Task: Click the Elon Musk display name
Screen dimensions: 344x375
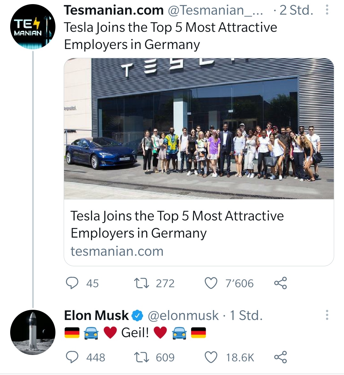Action: point(96,316)
